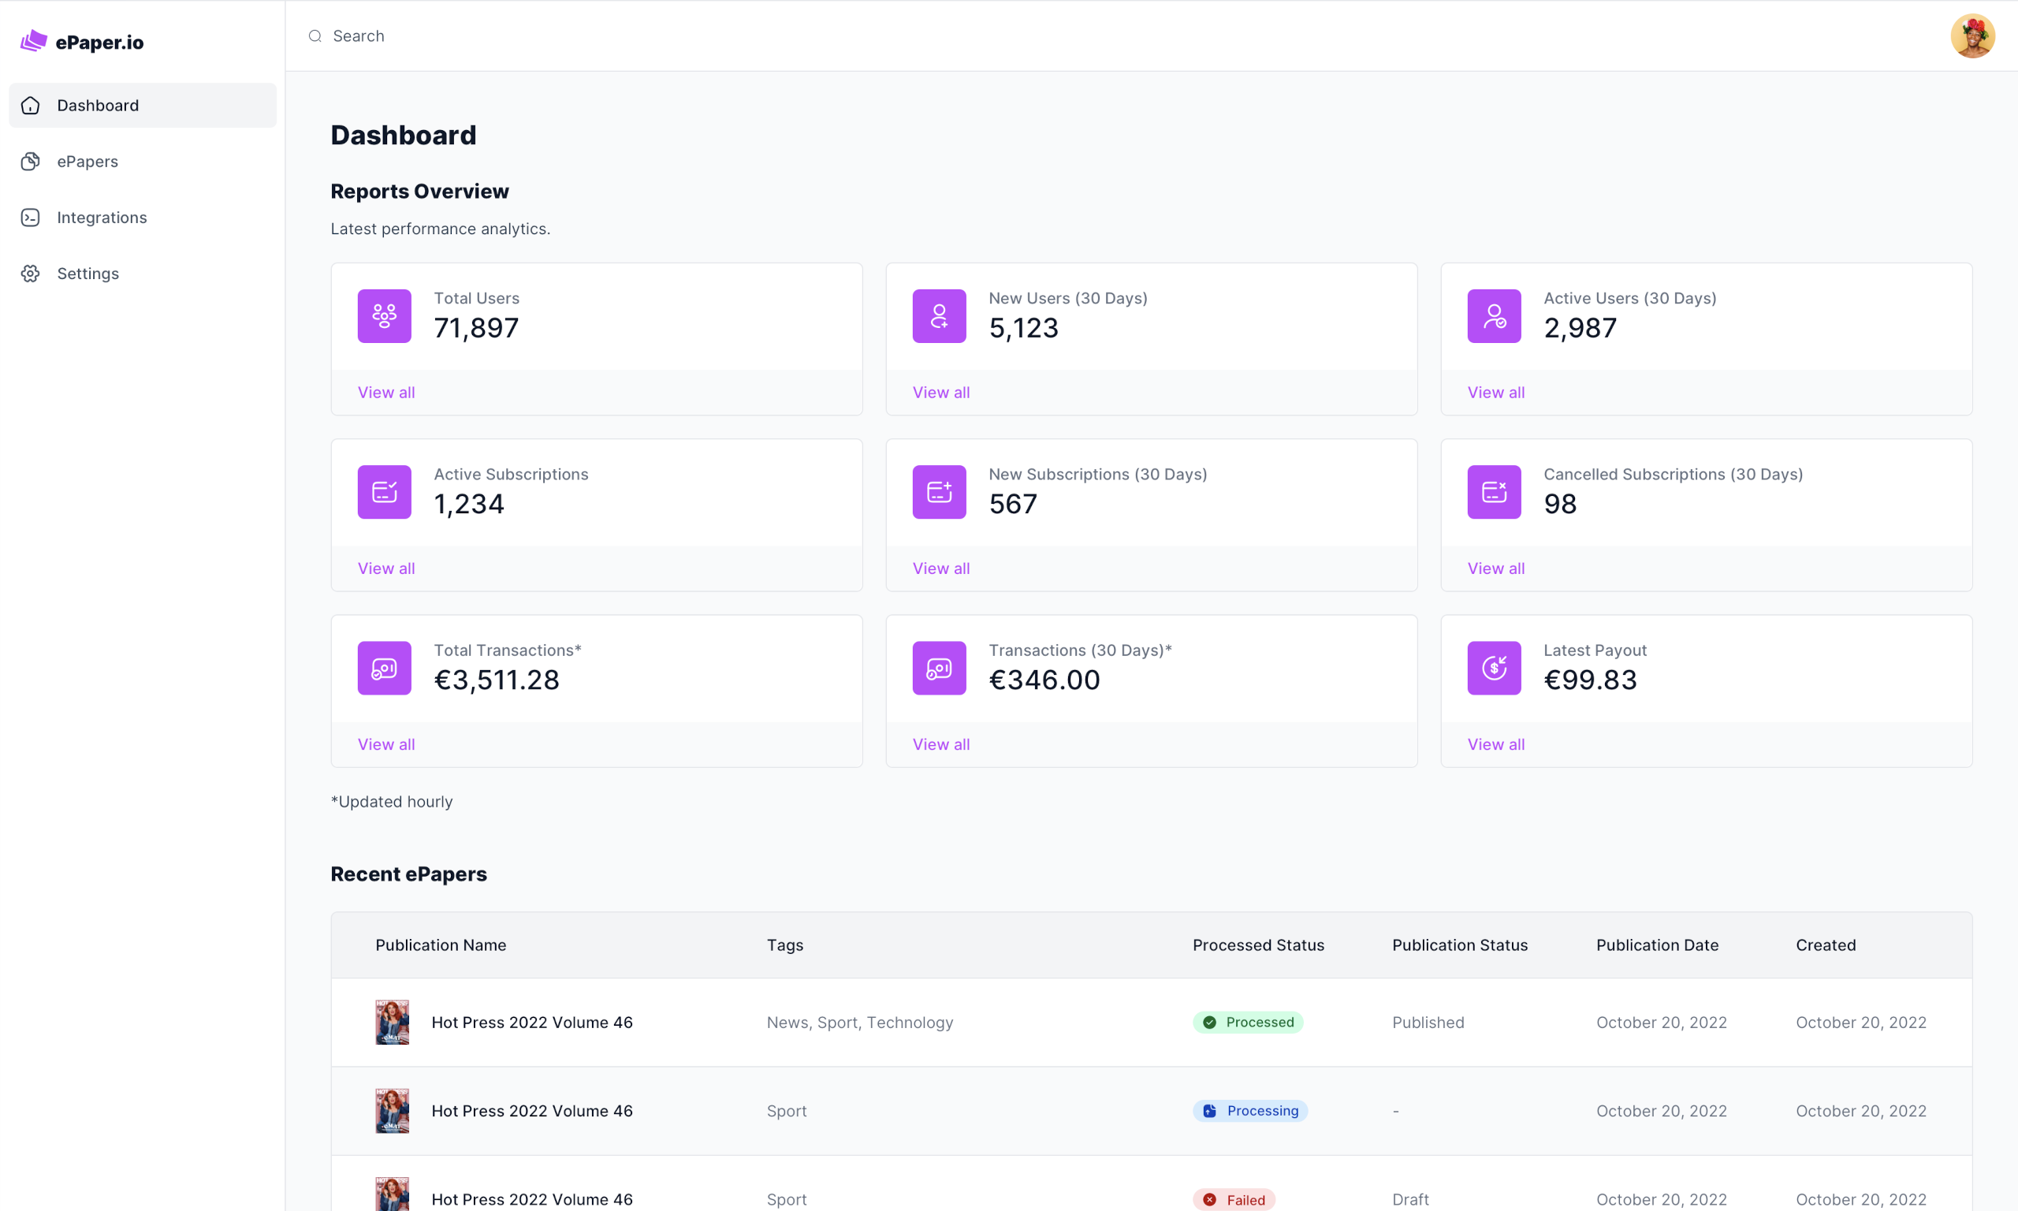Click the 'News, Sport, Technology' tags cell
The image size is (2018, 1211).
click(860, 1023)
